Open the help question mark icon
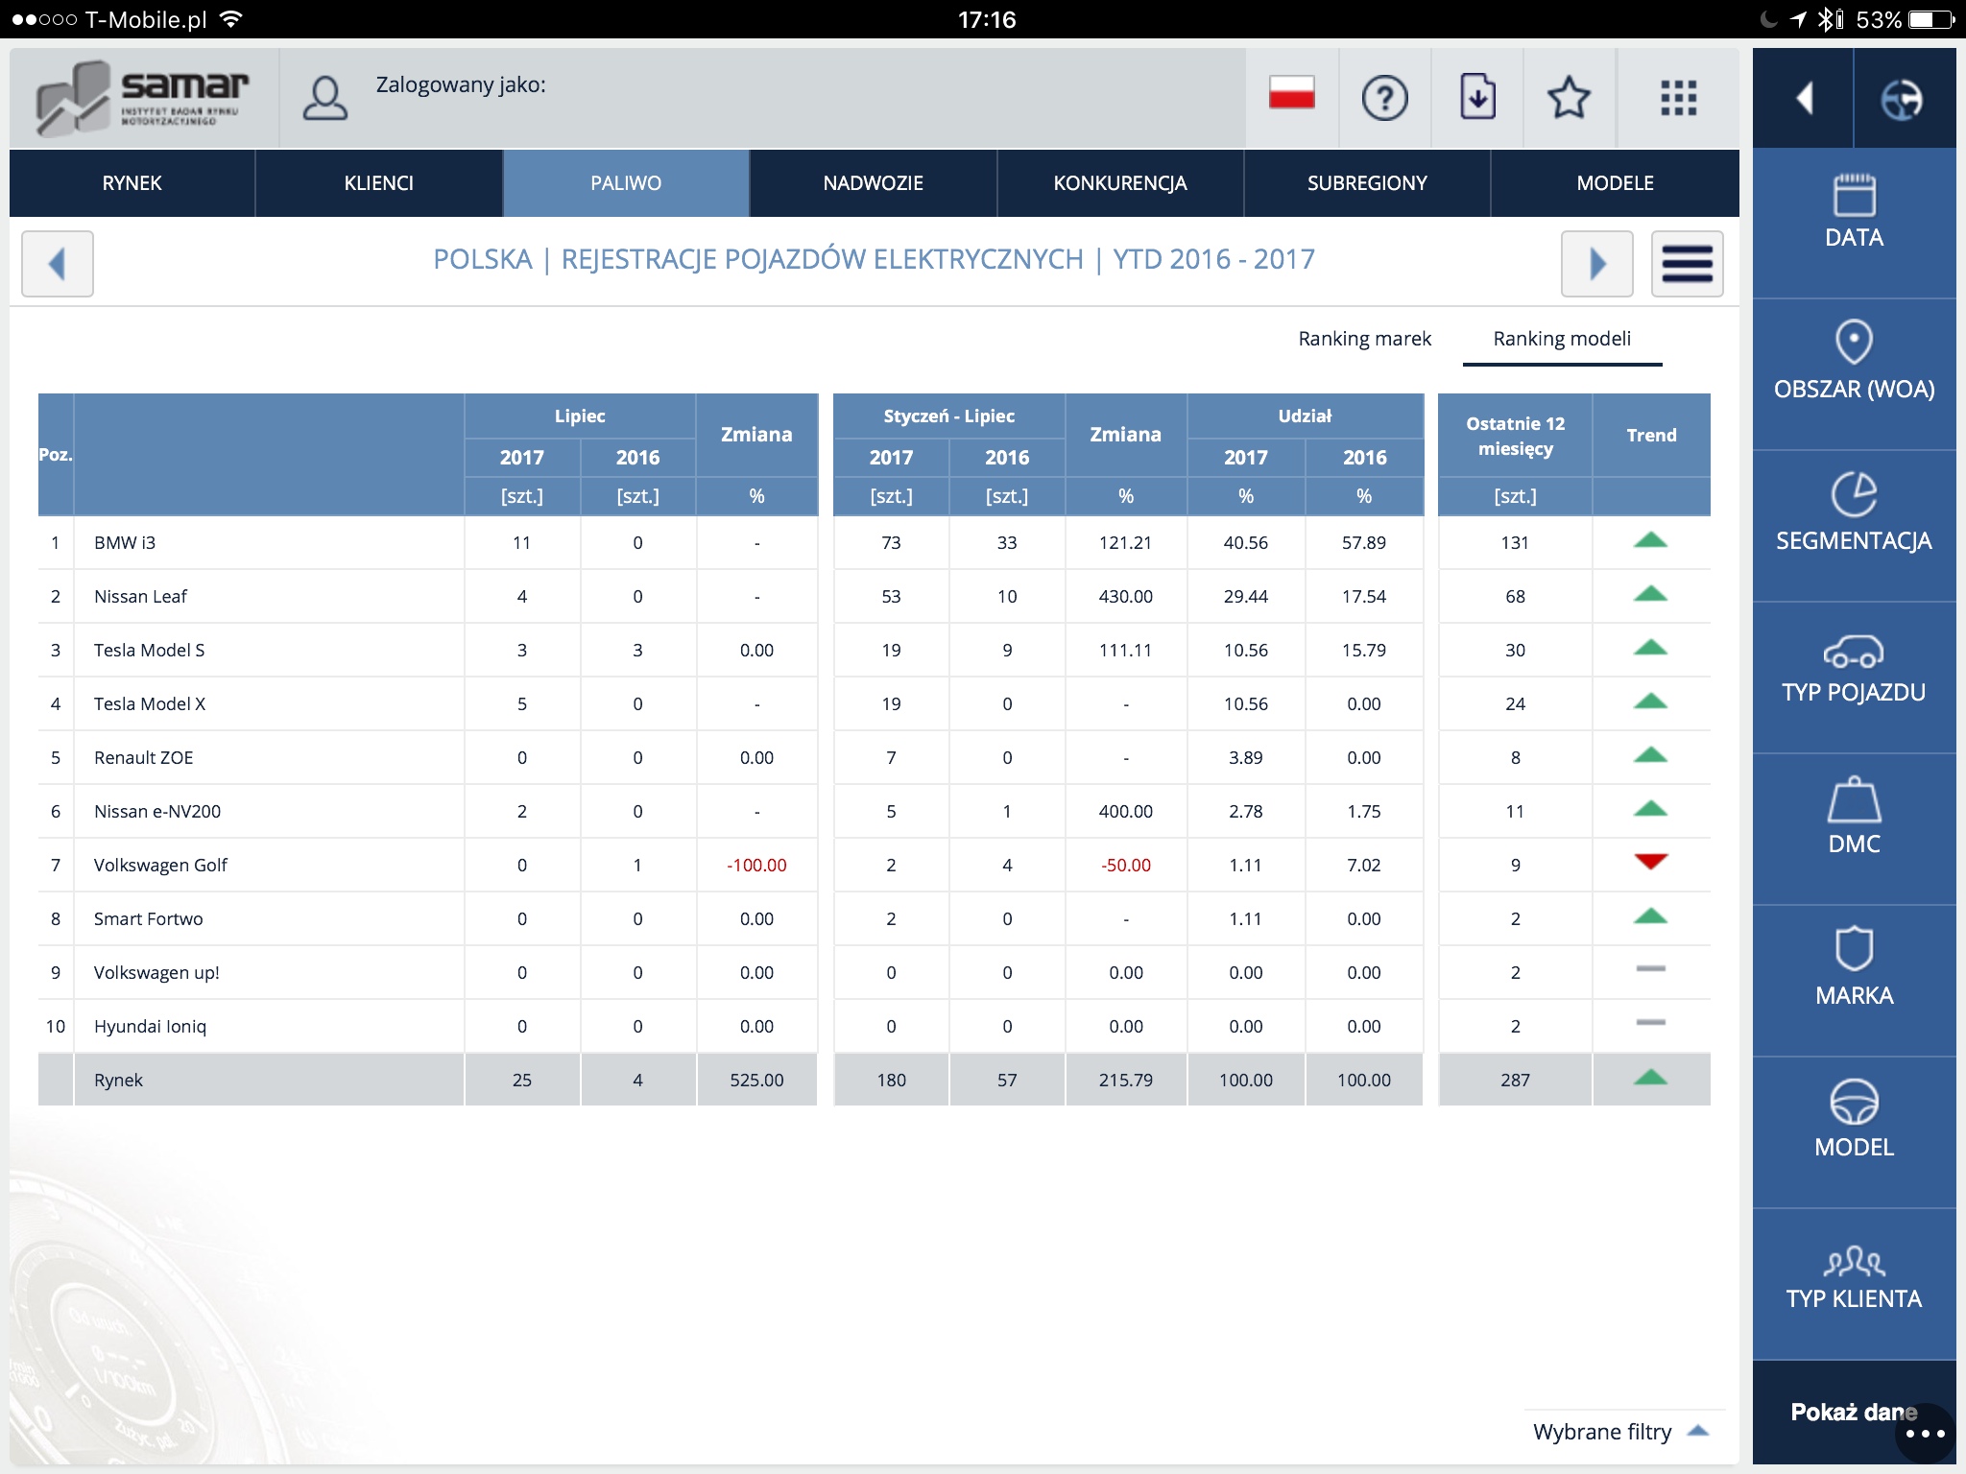This screenshot has height=1474, width=1966. point(1384,98)
